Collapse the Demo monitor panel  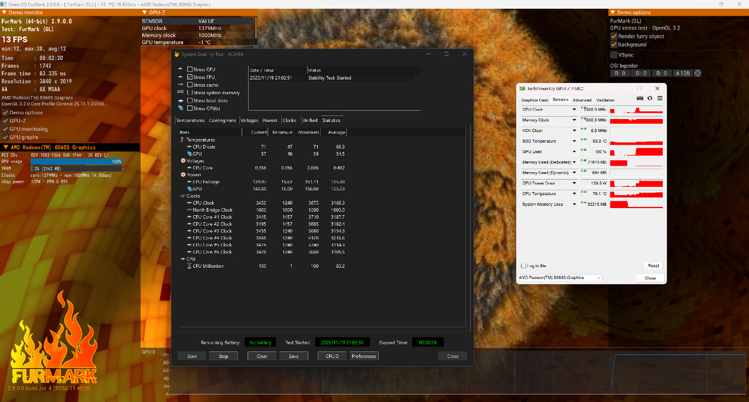coord(4,12)
